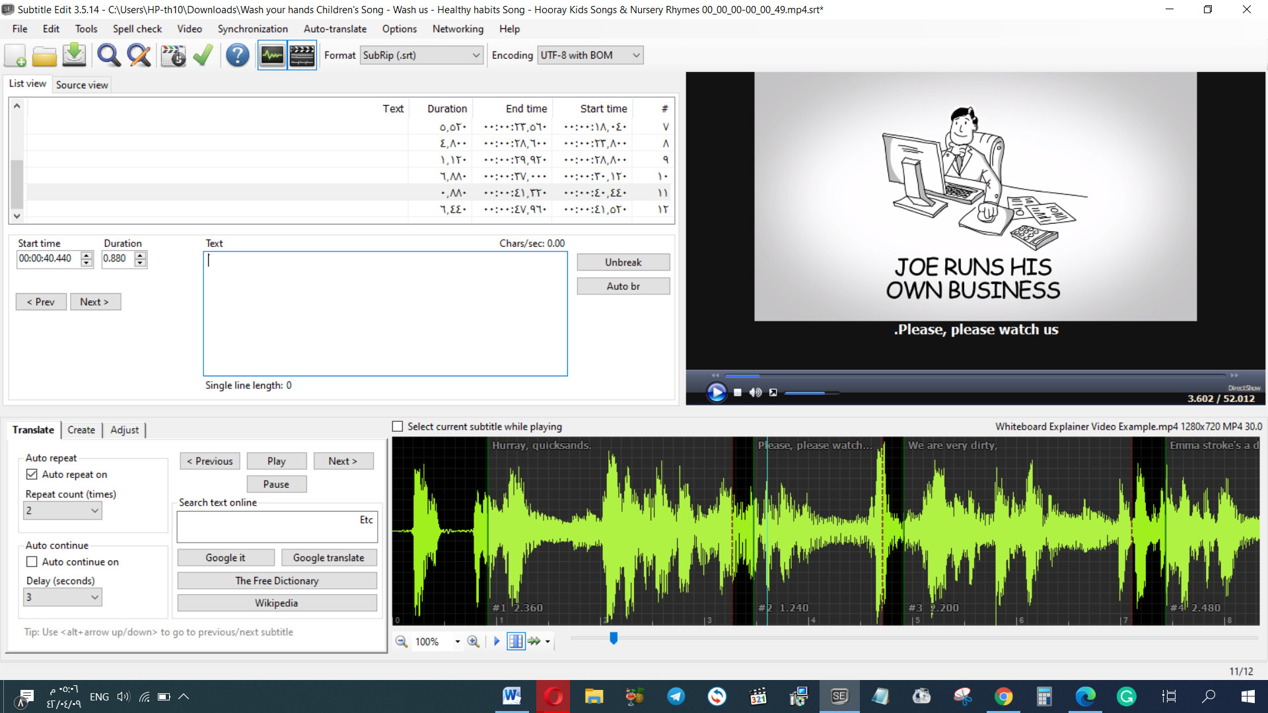Click the Replace toolbar icon

click(139, 55)
